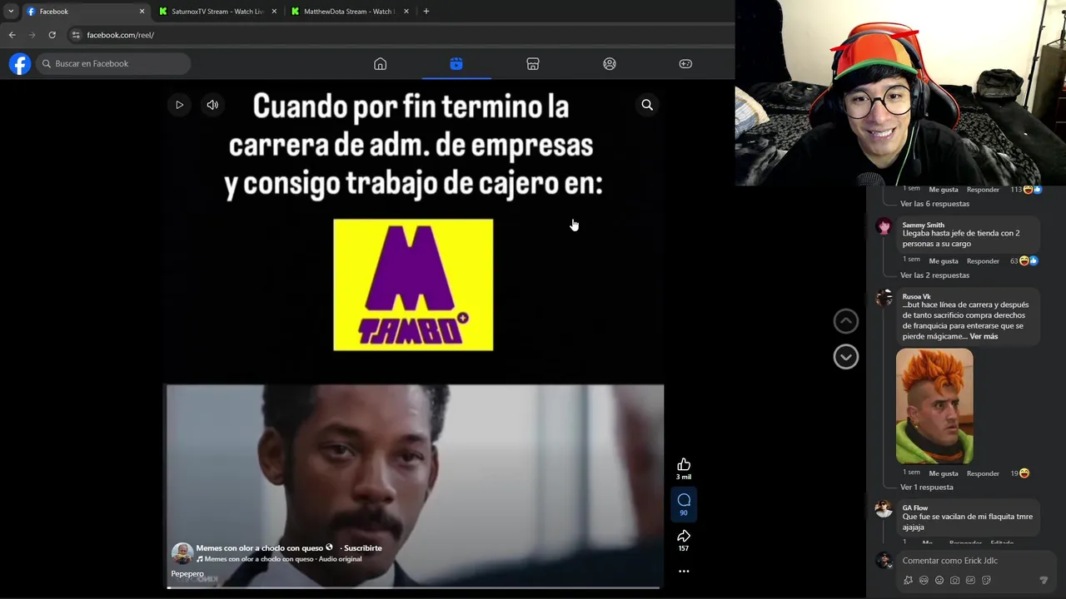Open the reel comments bubble icon
Screen dimensions: 1066x599
[684, 500]
